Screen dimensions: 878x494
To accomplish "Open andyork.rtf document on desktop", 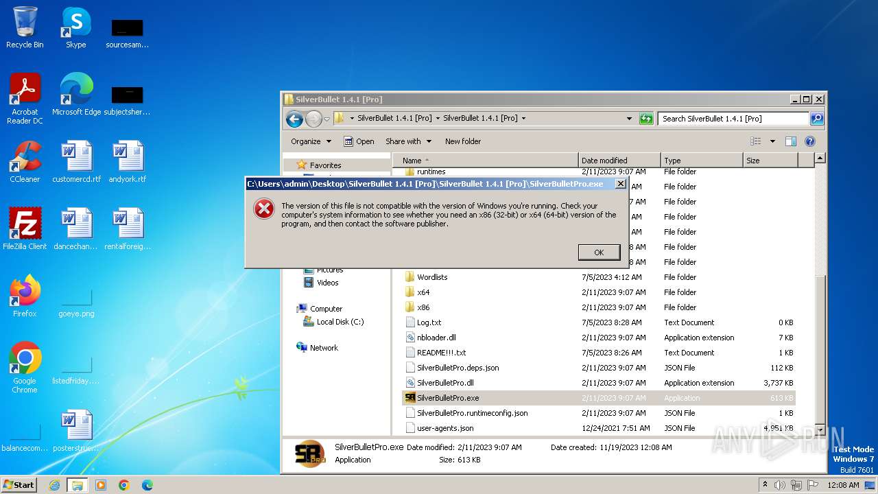I will [128, 162].
